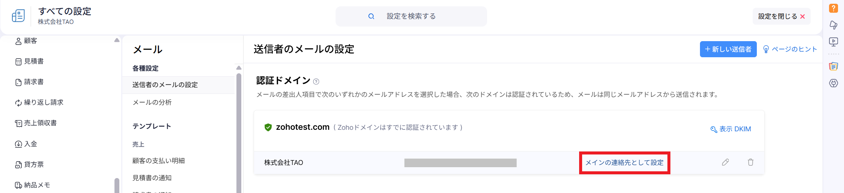
Task: Click メインの連絡先として設定 link
Action: (624, 163)
